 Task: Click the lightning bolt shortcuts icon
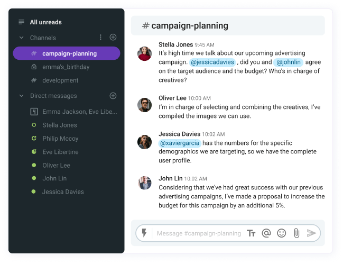tap(144, 233)
